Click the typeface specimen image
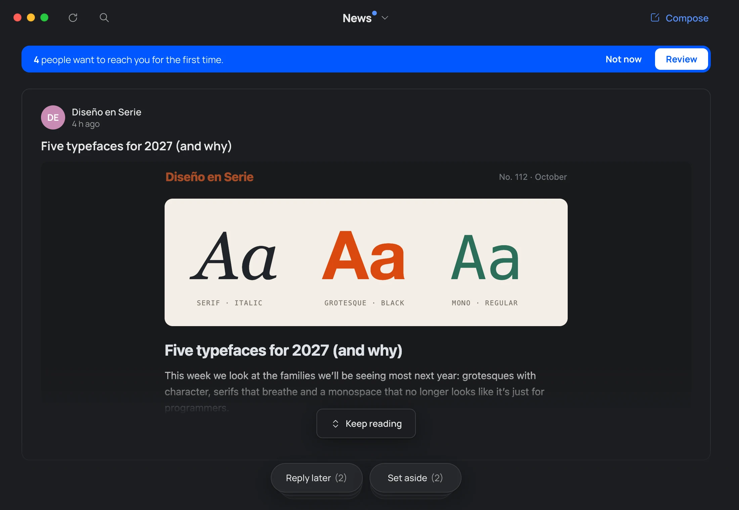This screenshot has width=739, height=510. (x=366, y=262)
